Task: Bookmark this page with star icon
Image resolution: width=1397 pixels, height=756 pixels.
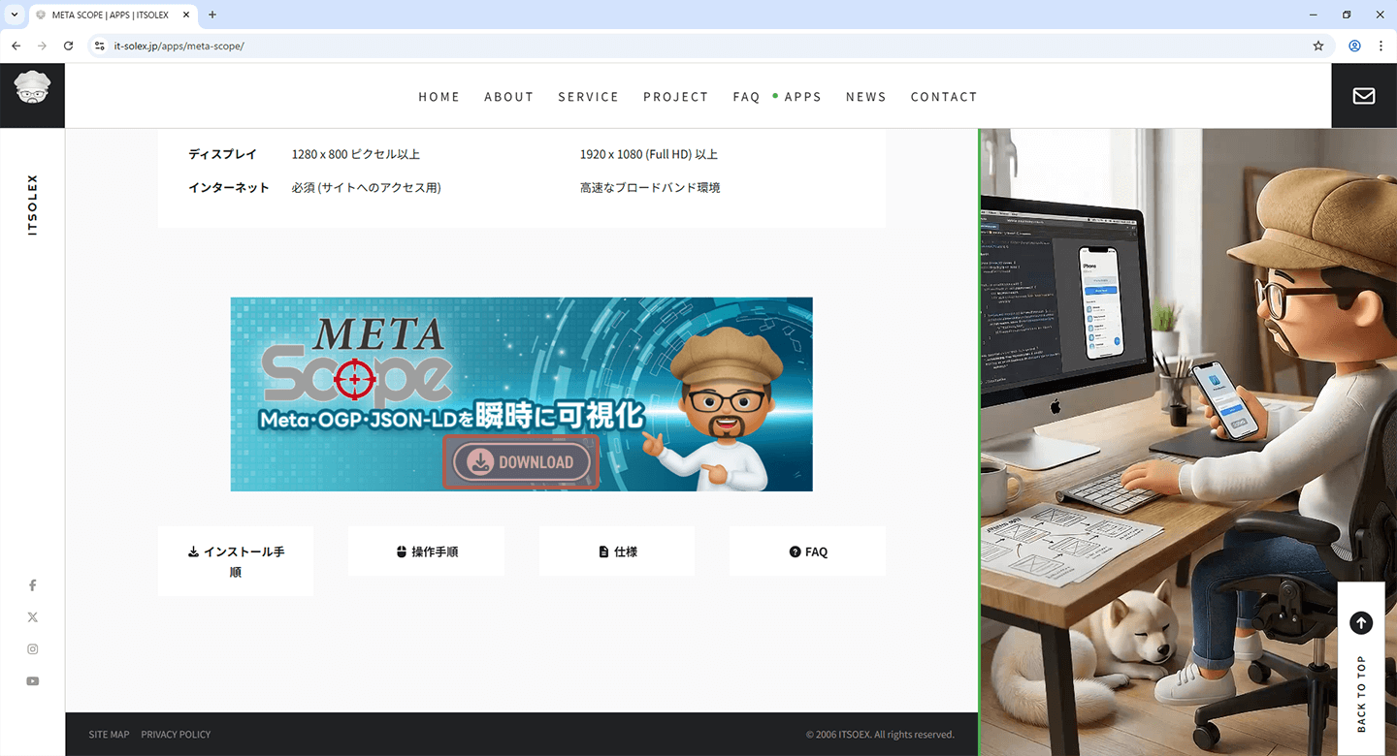Action: 1317,46
